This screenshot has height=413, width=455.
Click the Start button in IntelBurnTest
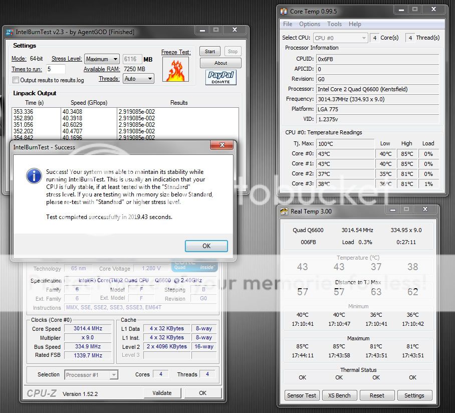(210, 51)
